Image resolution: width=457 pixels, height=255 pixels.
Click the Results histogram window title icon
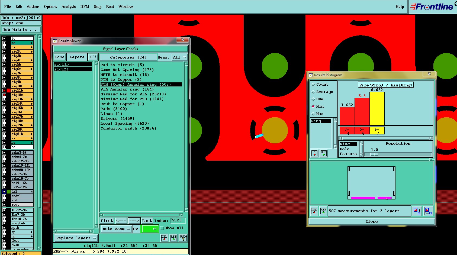click(311, 75)
